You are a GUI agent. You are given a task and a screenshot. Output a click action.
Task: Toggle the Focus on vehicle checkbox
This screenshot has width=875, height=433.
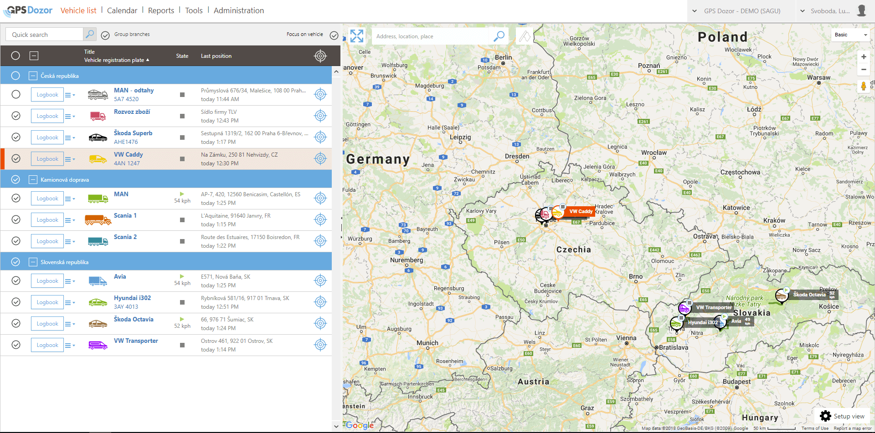tap(334, 35)
